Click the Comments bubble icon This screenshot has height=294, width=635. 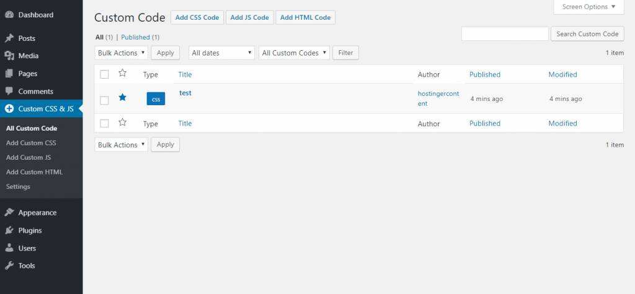9,92
